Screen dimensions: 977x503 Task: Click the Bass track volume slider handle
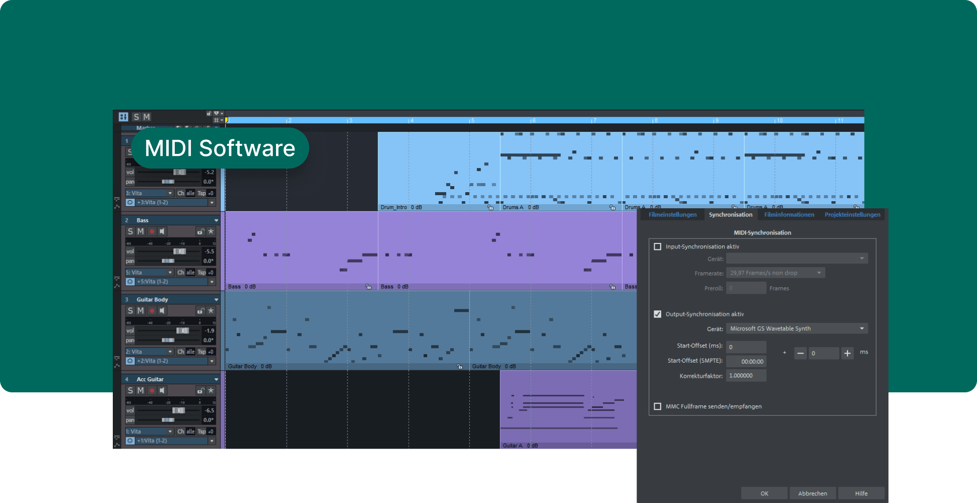click(x=179, y=251)
